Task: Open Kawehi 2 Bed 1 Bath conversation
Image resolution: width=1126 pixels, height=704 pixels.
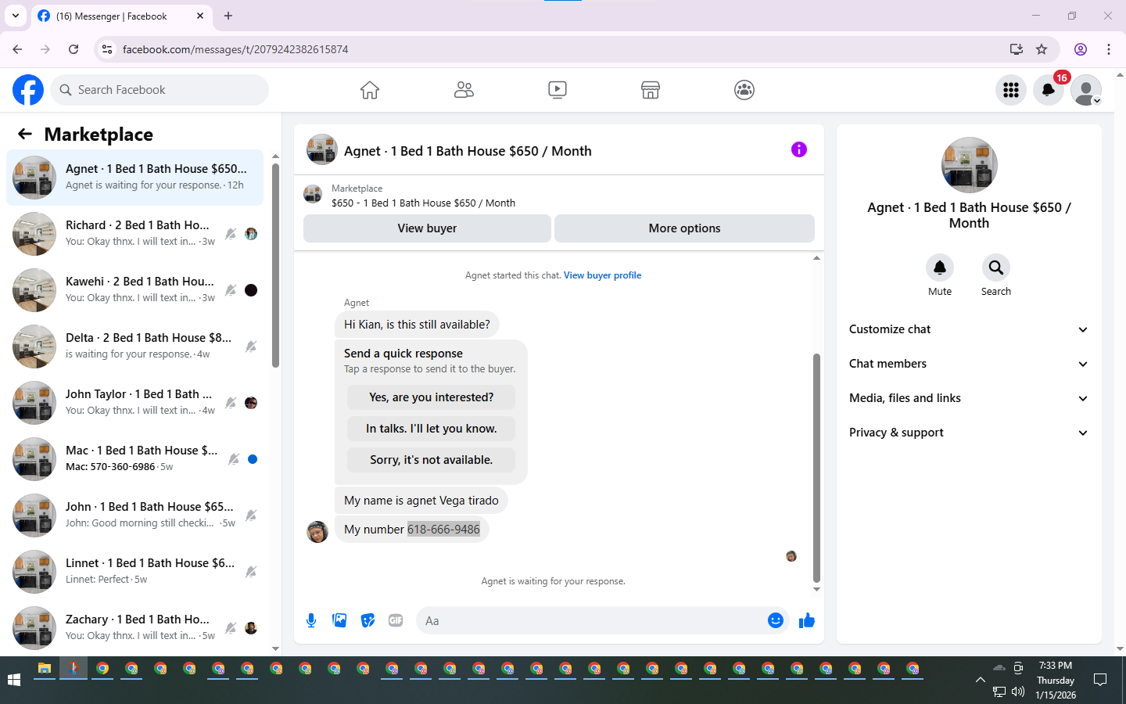Action: (134, 290)
